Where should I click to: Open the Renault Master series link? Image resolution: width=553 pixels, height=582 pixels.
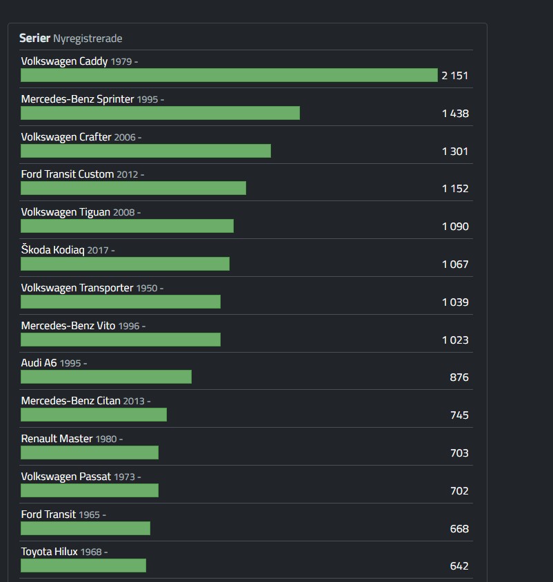pyautogui.click(x=57, y=438)
